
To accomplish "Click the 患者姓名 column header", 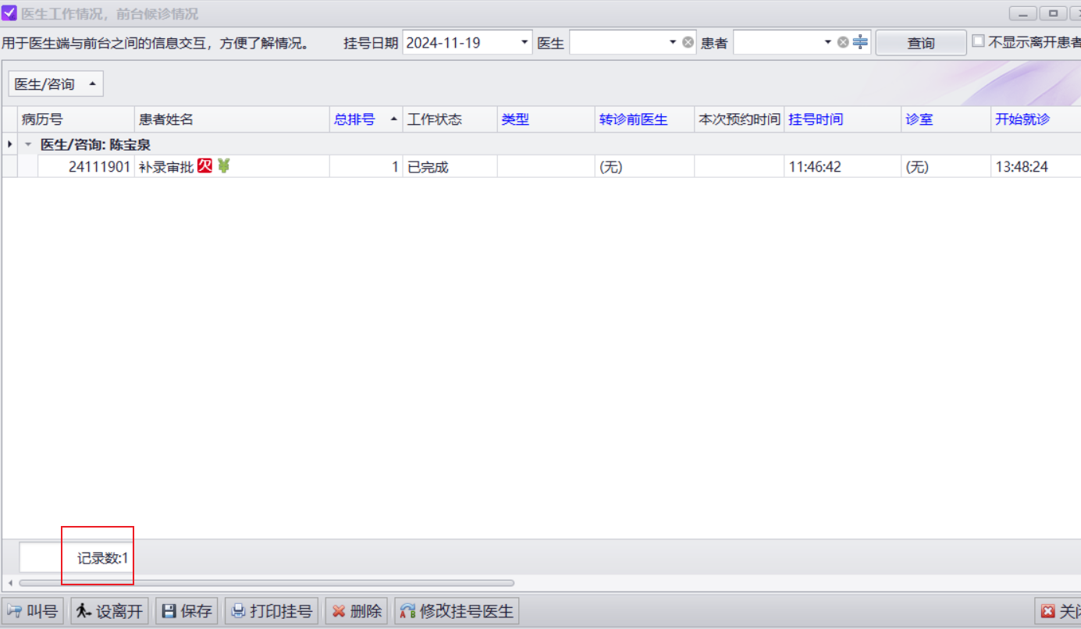I will (x=233, y=119).
